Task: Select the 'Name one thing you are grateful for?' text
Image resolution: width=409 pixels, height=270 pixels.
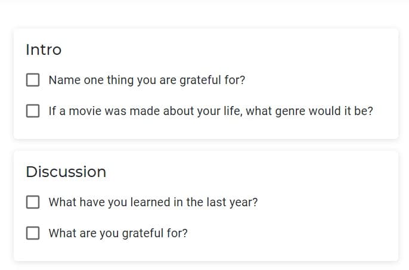Action: [147, 80]
